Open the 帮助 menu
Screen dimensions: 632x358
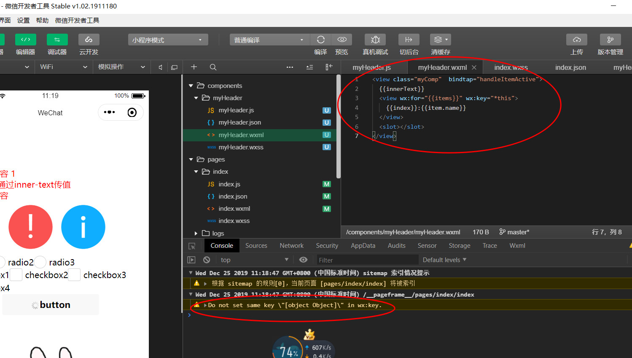pyautogui.click(x=42, y=21)
